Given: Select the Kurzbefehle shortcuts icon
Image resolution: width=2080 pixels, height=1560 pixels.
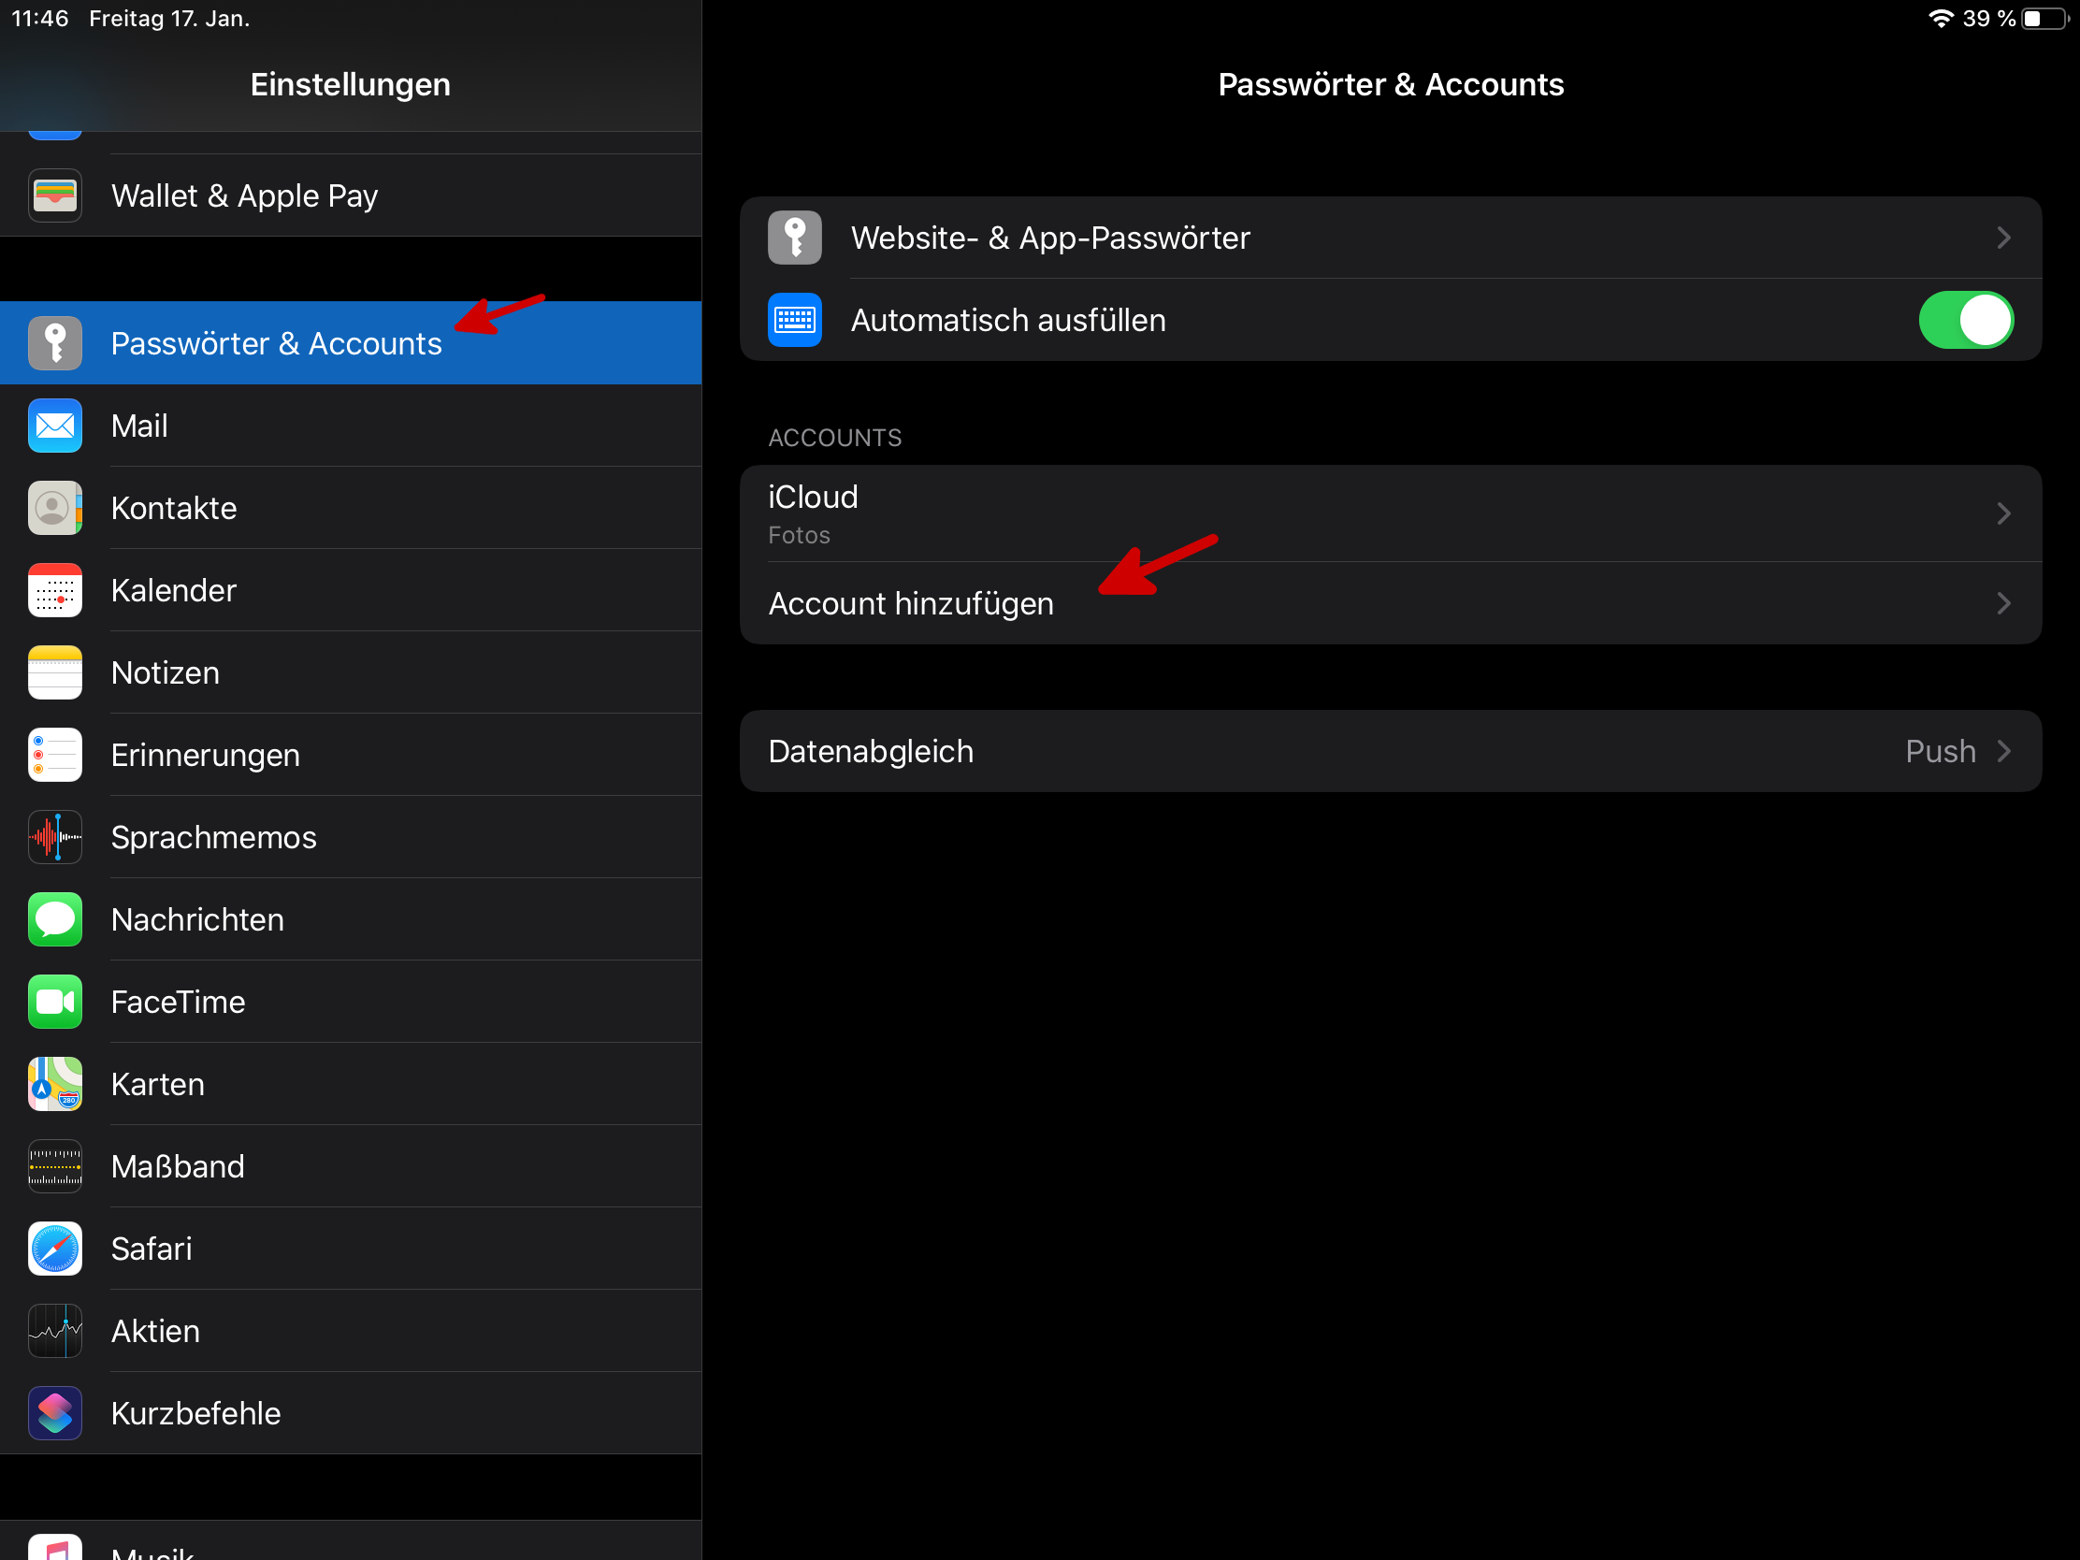Looking at the screenshot, I should coord(54,1413).
